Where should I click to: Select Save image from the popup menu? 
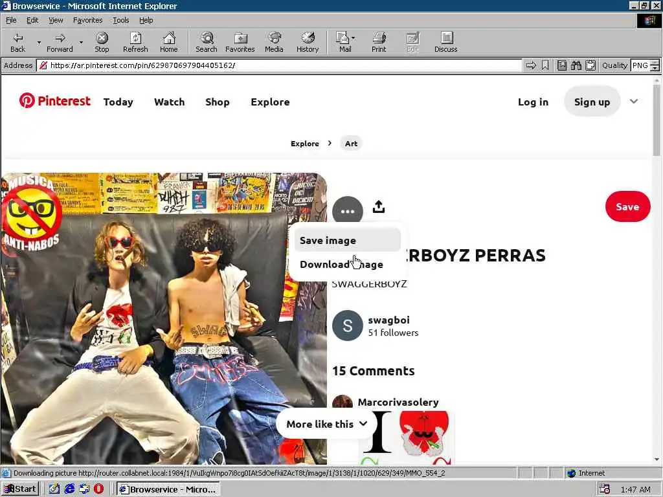(347, 240)
